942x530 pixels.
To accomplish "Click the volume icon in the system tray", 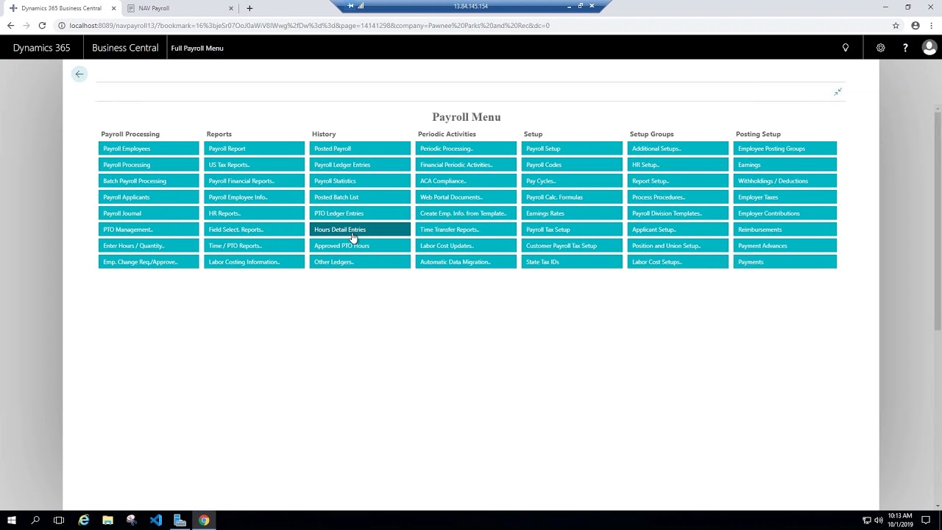I will (878, 520).
